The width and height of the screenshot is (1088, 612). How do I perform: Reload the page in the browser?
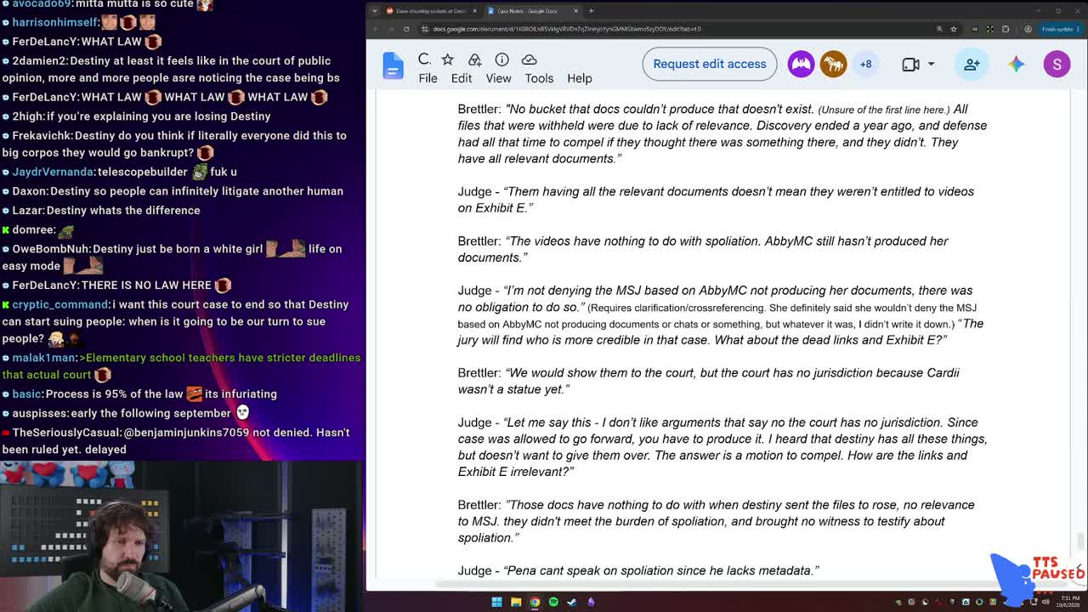point(406,29)
